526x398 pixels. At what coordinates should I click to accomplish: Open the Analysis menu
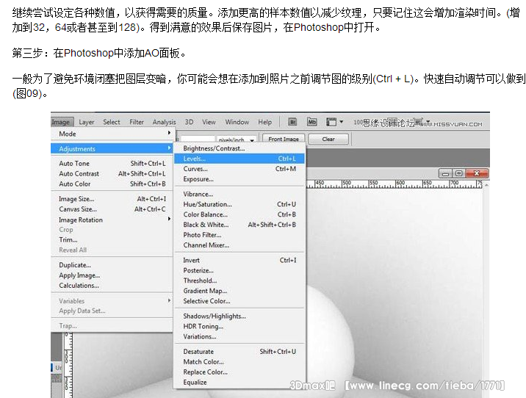[164, 122]
